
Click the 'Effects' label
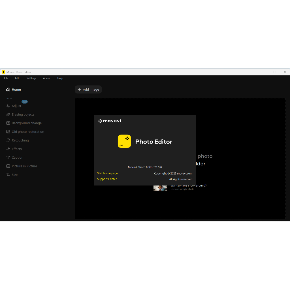[17, 149]
